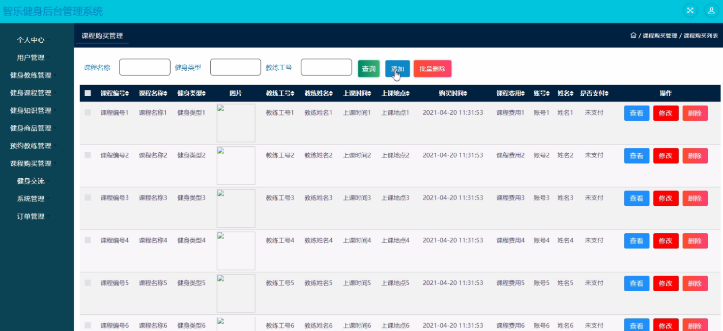This screenshot has height=331, width=723.
Task: Check the row for 课程编号6
Action: (x=88, y=325)
